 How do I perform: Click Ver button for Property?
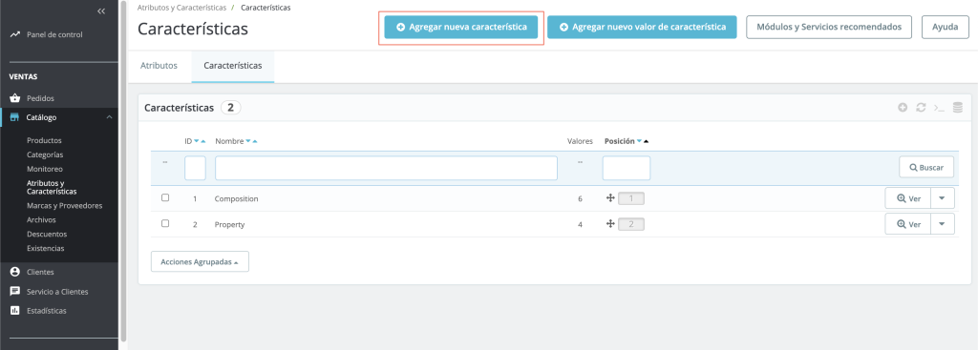pyautogui.click(x=908, y=224)
